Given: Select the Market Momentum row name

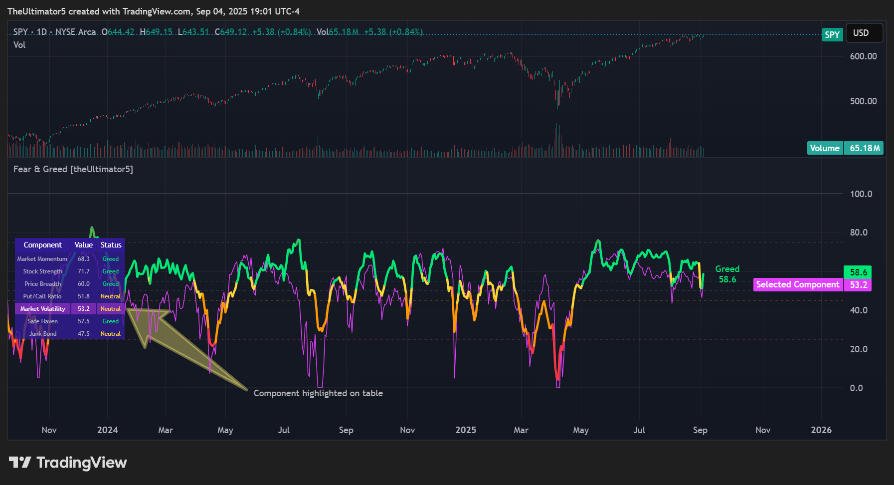Looking at the screenshot, I should click(x=42, y=259).
